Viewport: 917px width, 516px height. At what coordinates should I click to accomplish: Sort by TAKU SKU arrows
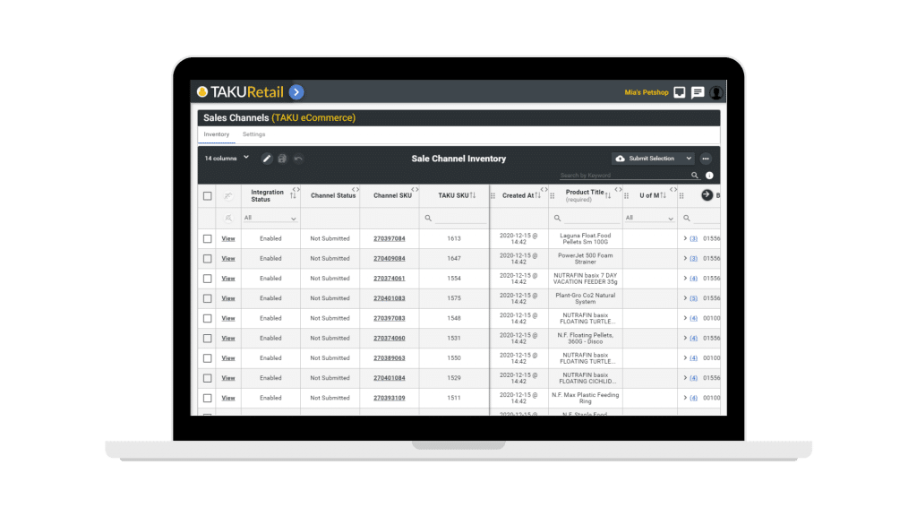473,195
